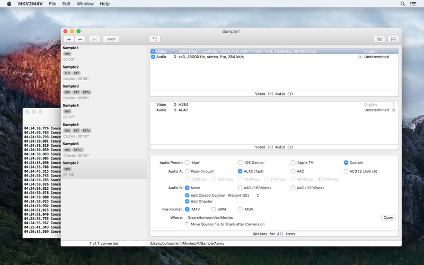Viewport: 424px width, 265px height.
Task: Click the MKV tag under Sample7
Action: tap(67, 169)
